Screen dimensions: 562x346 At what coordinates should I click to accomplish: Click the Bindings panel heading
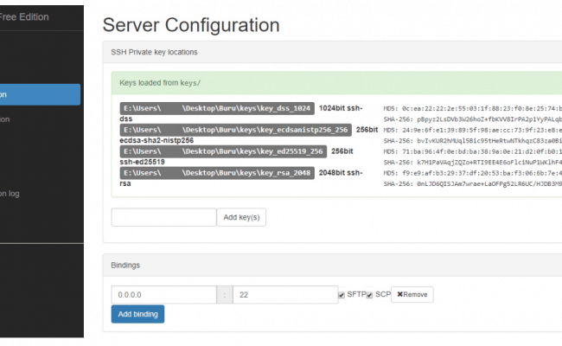coord(125,266)
